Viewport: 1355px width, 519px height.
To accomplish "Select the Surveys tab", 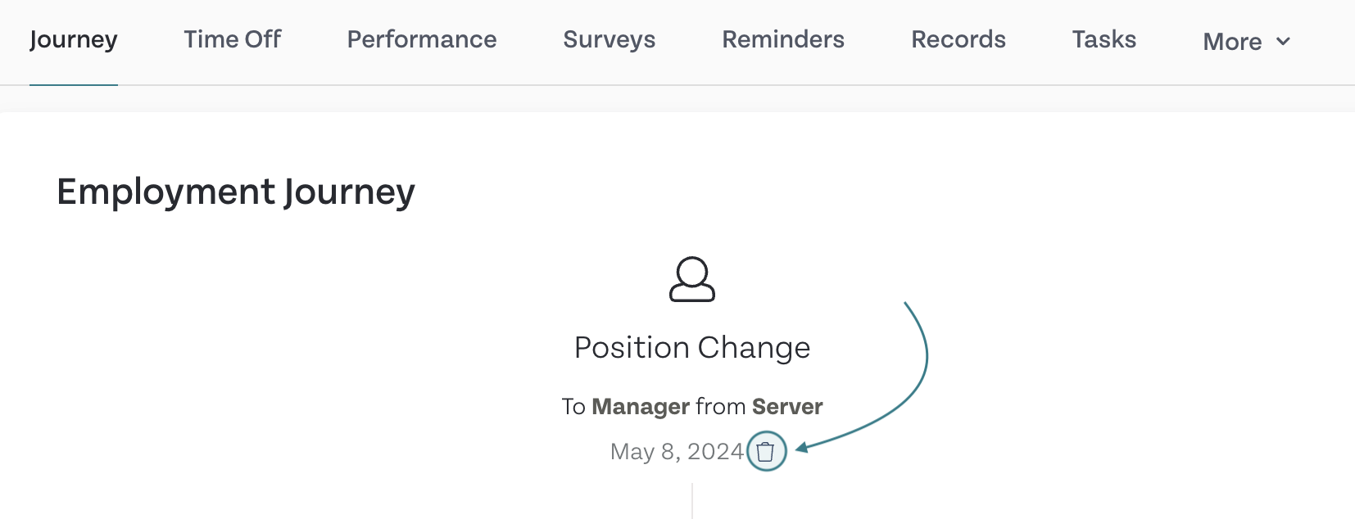I will [x=610, y=39].
